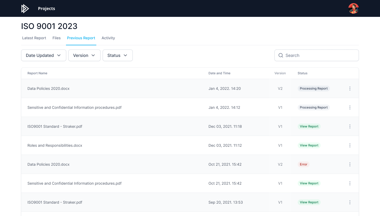The width and height of the screenshot is (380, 216).
Task: Open the Status filter dropdown
Action: 118,55
